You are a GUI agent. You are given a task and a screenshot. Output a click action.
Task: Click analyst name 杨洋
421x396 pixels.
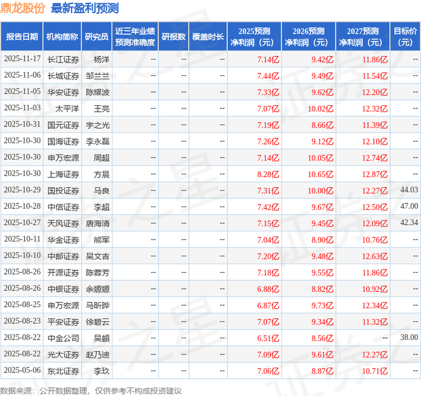102,60
